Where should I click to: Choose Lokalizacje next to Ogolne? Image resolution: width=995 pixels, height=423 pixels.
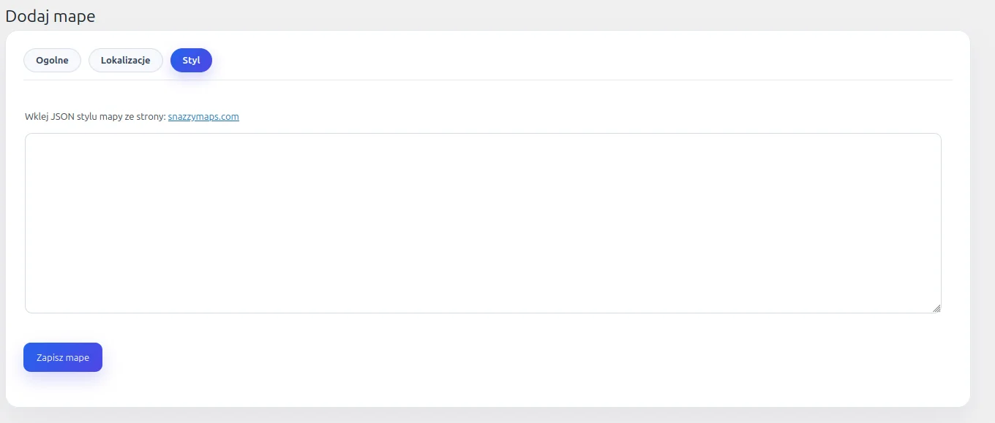125,61
